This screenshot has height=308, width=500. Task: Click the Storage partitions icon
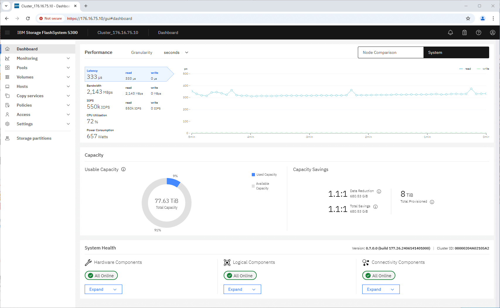[8, 138]
